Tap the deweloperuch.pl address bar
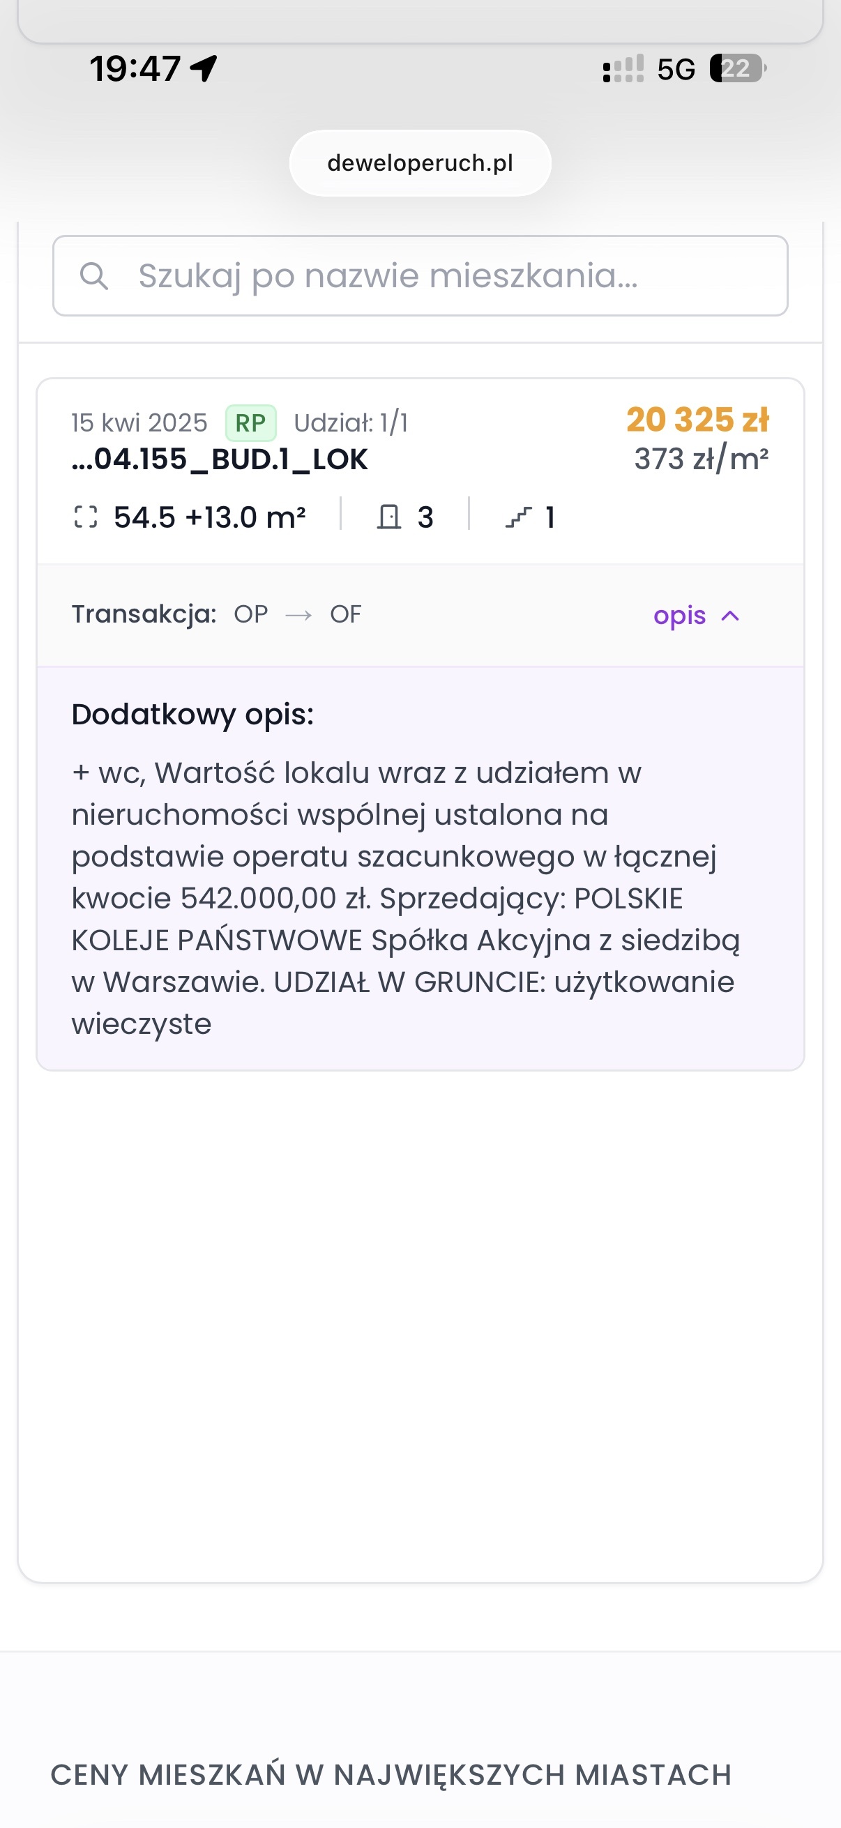841x1828 pixels. [x=420, y=163]
